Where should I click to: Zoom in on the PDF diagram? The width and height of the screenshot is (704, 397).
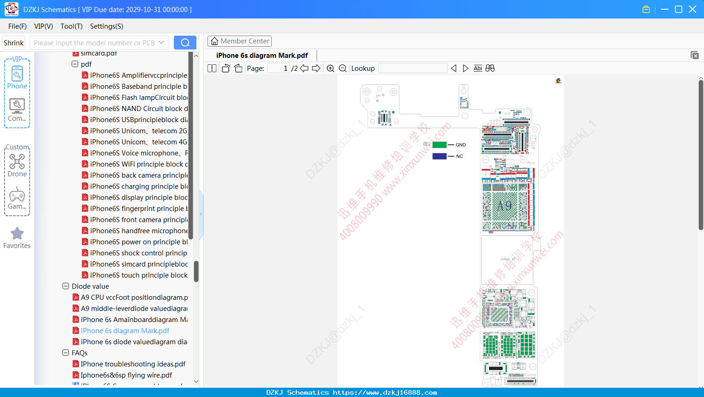click(x=331, y=68)
